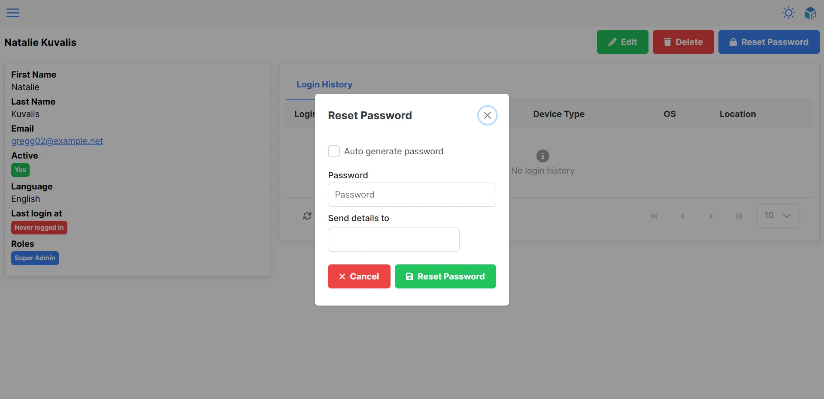Screen dimensions: 824x399
Task: Jump to last page of login history
Action: (739, 216)
